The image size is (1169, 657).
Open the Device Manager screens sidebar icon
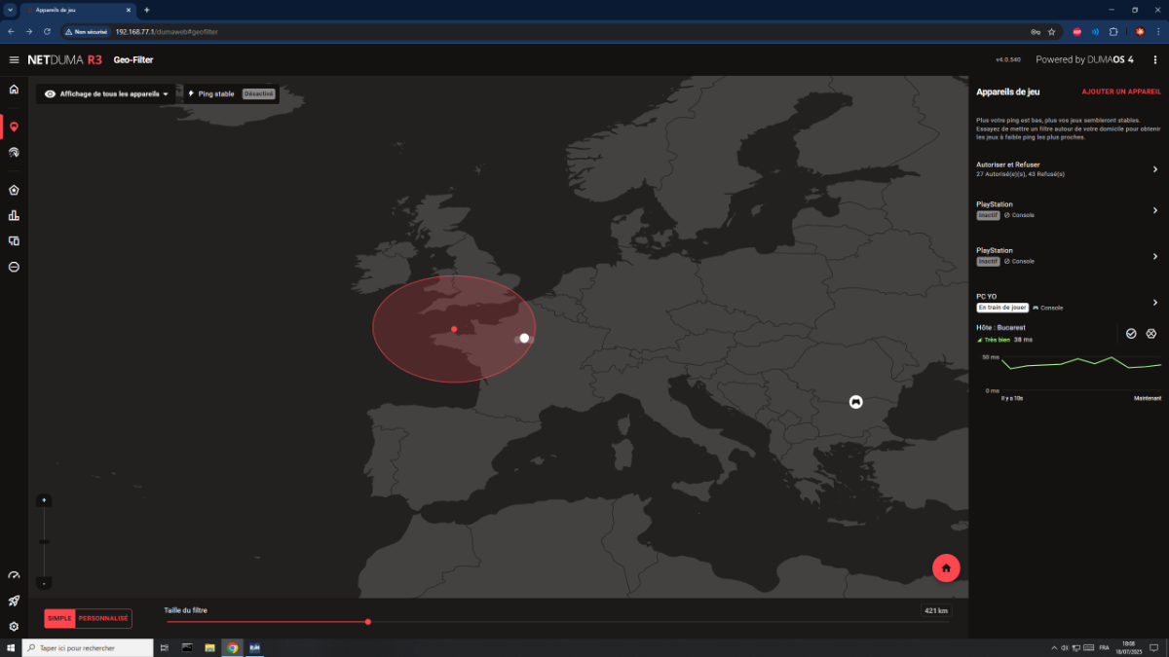(x=14, y=240)
